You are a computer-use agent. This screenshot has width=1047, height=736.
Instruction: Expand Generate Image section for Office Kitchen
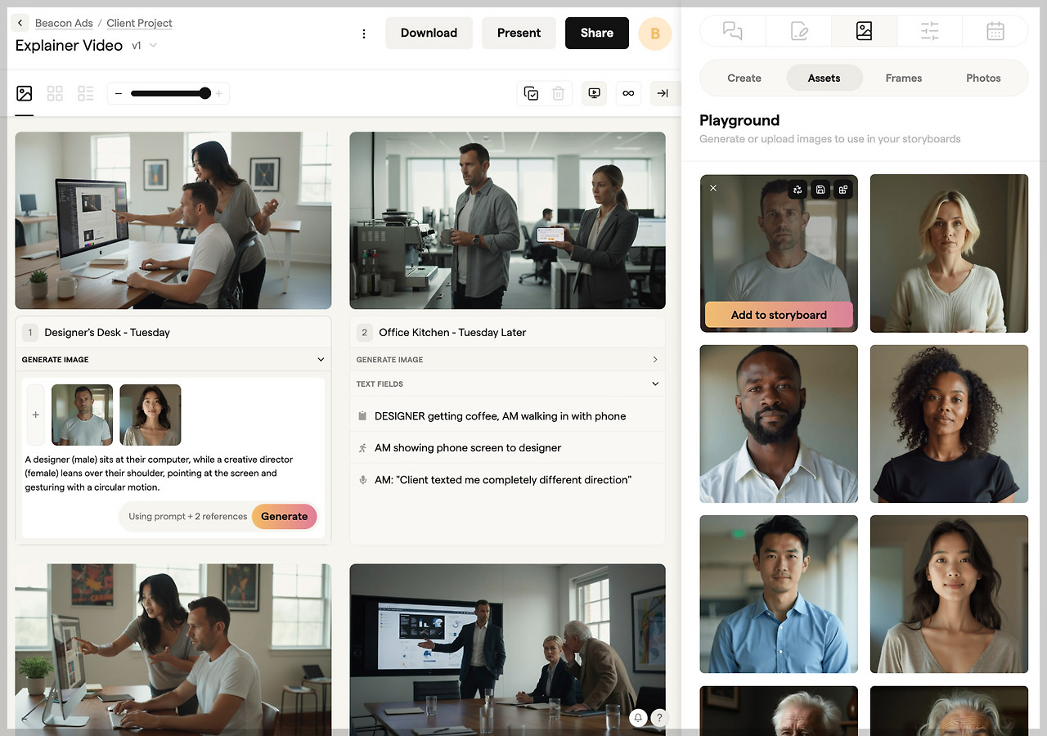click(x=654, y=360)
